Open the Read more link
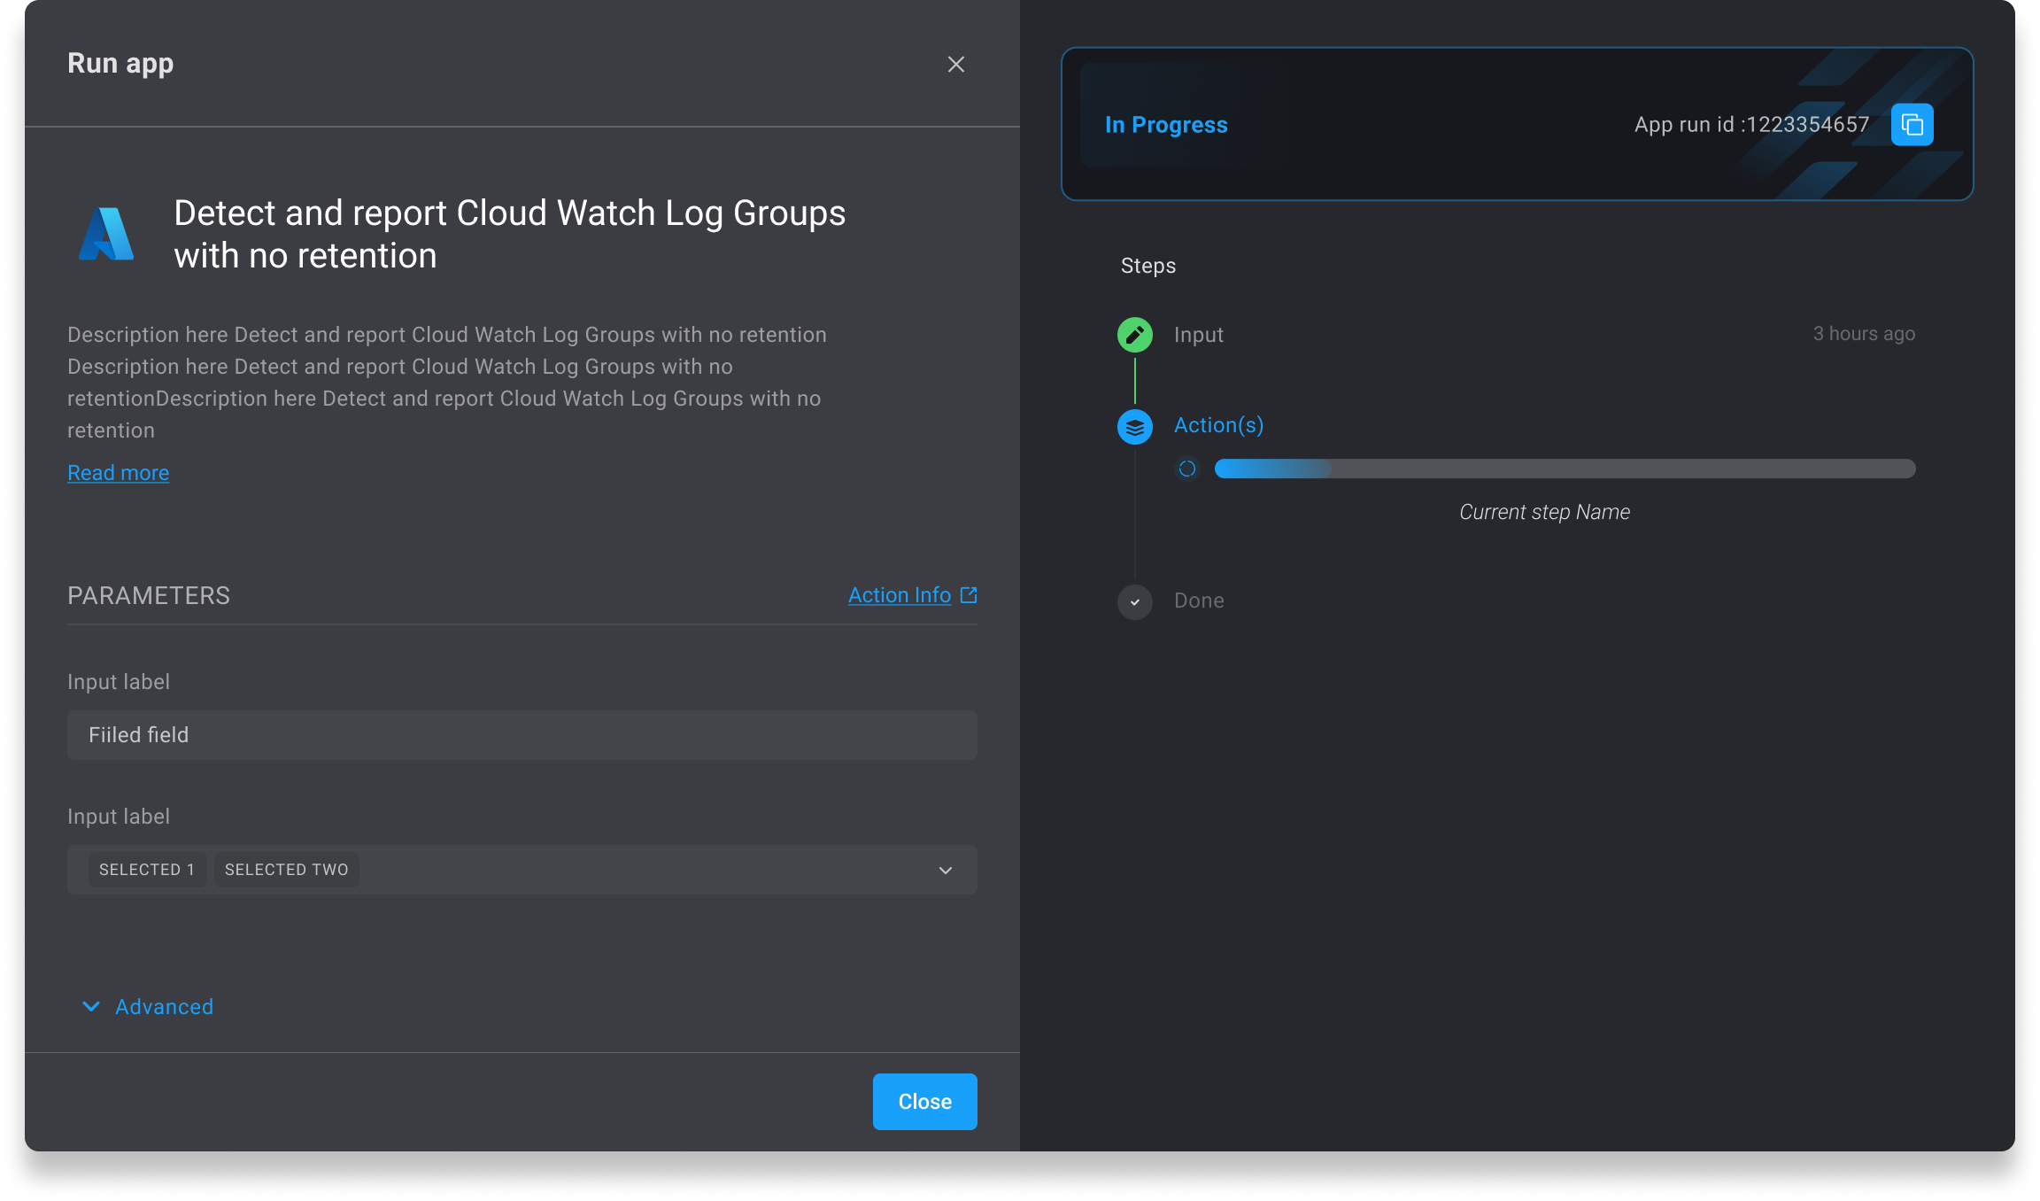 tap(118, 473)
